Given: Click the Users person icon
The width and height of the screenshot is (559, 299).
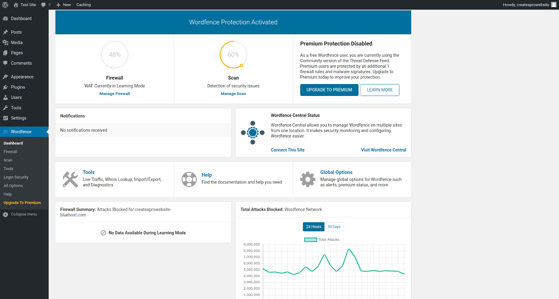Looking at the screenshot, I should (x=6, y=97).
